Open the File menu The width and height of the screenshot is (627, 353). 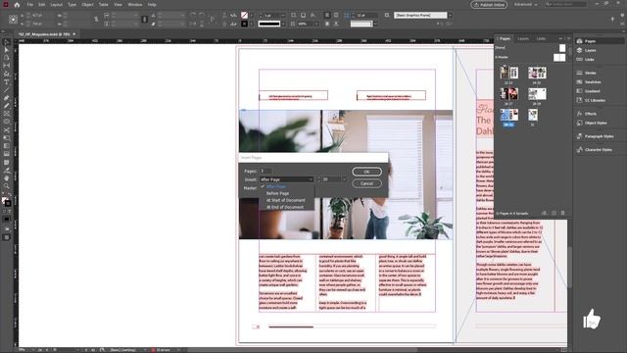click(x=30, y=5)
